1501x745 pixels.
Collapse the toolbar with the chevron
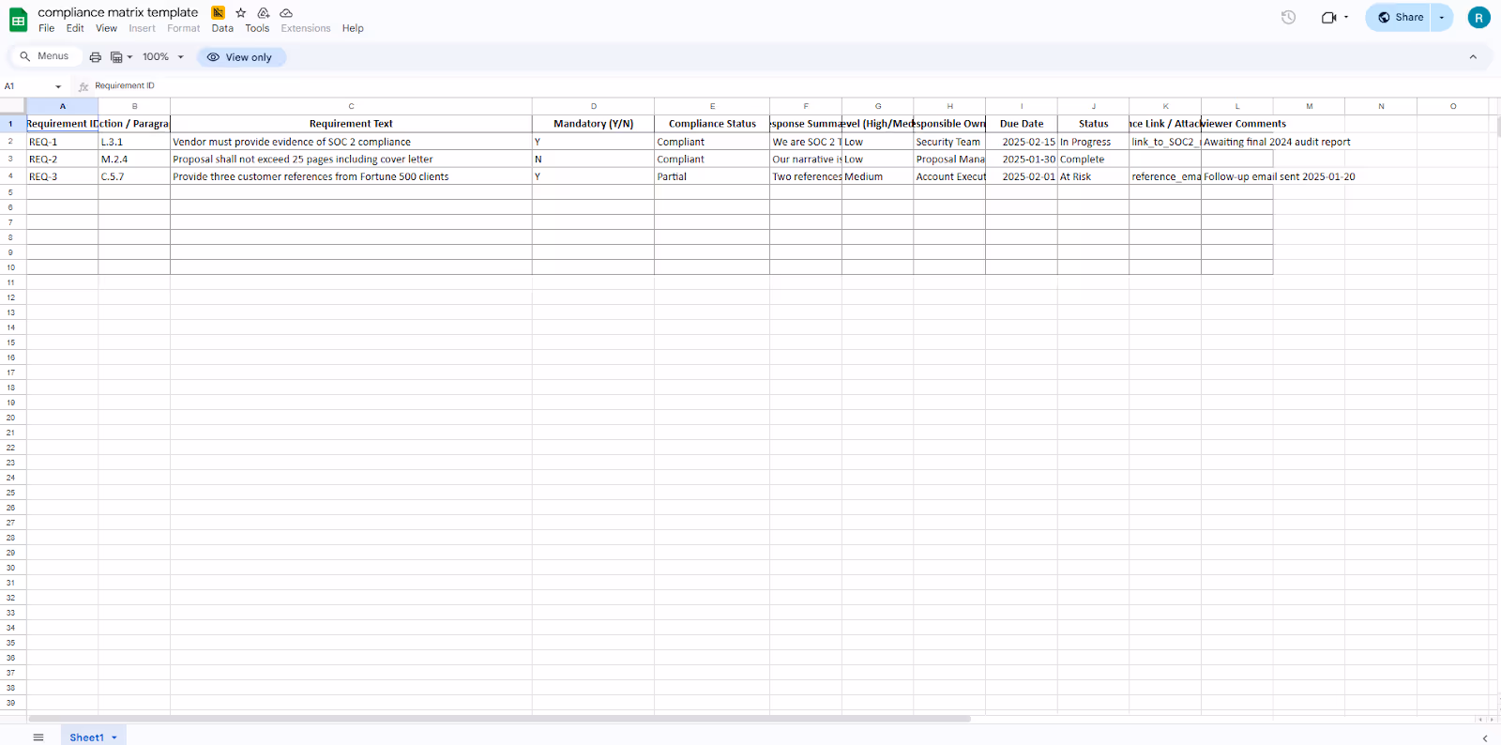pyautogui.click(x=1473, y=57)
